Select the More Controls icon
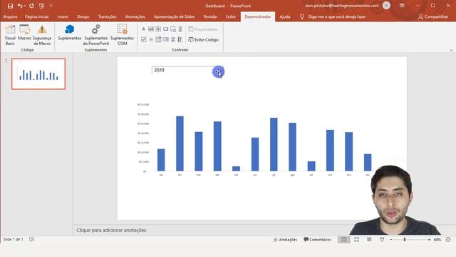This screenshot has width=456, height=257. pyautogui.click(x=180, y=40)
